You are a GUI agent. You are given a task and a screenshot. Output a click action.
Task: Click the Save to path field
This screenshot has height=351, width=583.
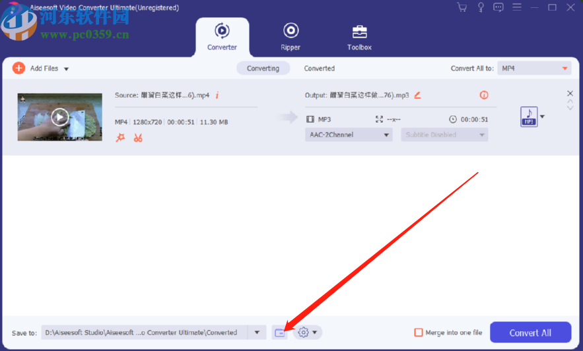(x=144, y=333)
